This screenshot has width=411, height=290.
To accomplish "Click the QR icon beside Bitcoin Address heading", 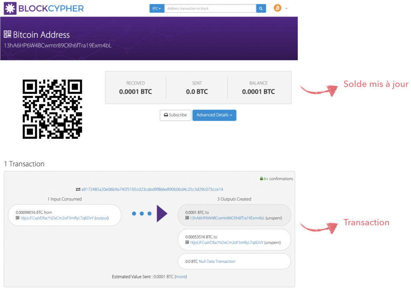I will coord(8,34).
